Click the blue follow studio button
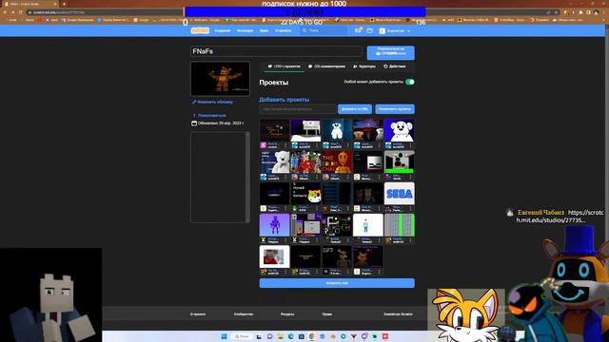The image size is (609, 342). tap(391, 53)
